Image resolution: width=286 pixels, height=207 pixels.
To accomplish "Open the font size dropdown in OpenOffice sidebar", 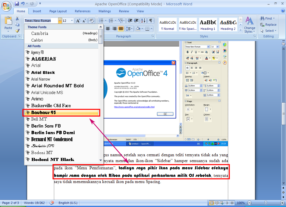I will coord(217,47).
